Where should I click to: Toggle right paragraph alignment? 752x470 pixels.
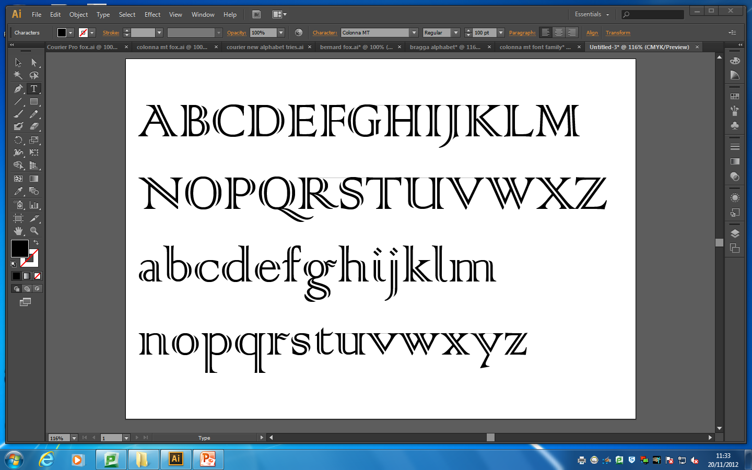[572, 32]
